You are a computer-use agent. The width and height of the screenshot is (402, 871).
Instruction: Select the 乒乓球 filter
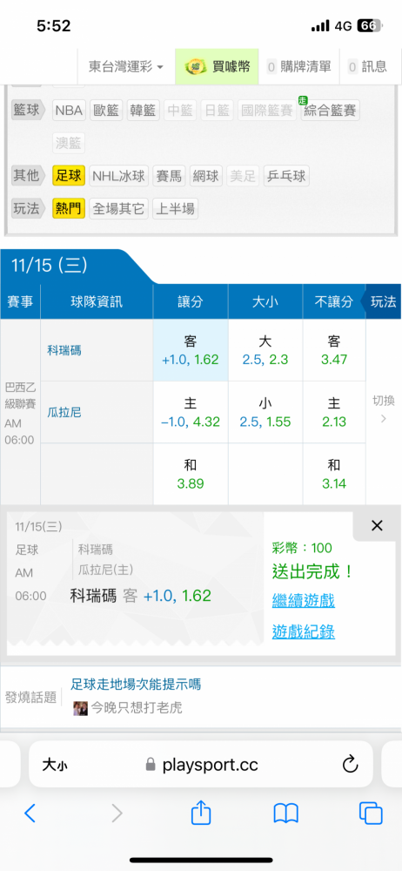tap(286, 176)
